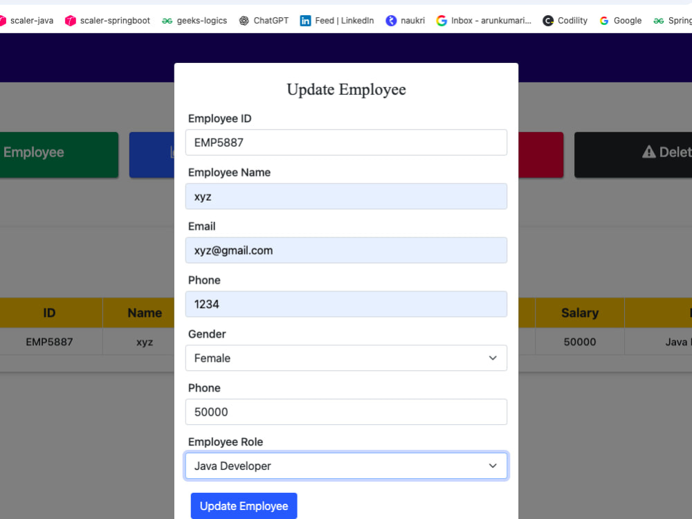Click the scaler-springboot bookmark cube icon
692x519 pixels.
tap(70, 21)
